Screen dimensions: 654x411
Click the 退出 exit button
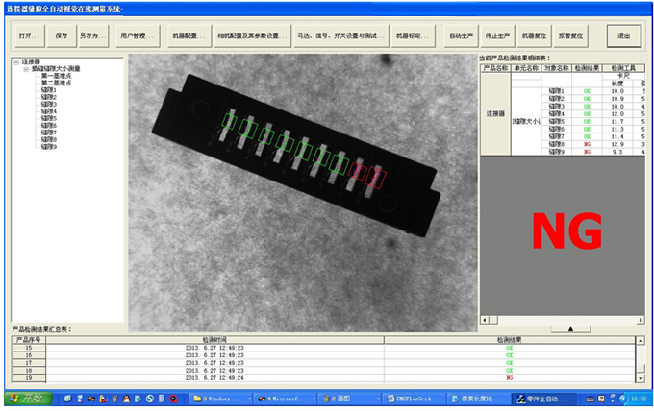click(x=624, y=36)
